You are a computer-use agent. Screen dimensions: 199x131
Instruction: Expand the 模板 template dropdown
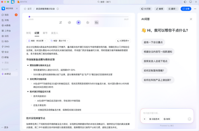[x=37, y=41]
